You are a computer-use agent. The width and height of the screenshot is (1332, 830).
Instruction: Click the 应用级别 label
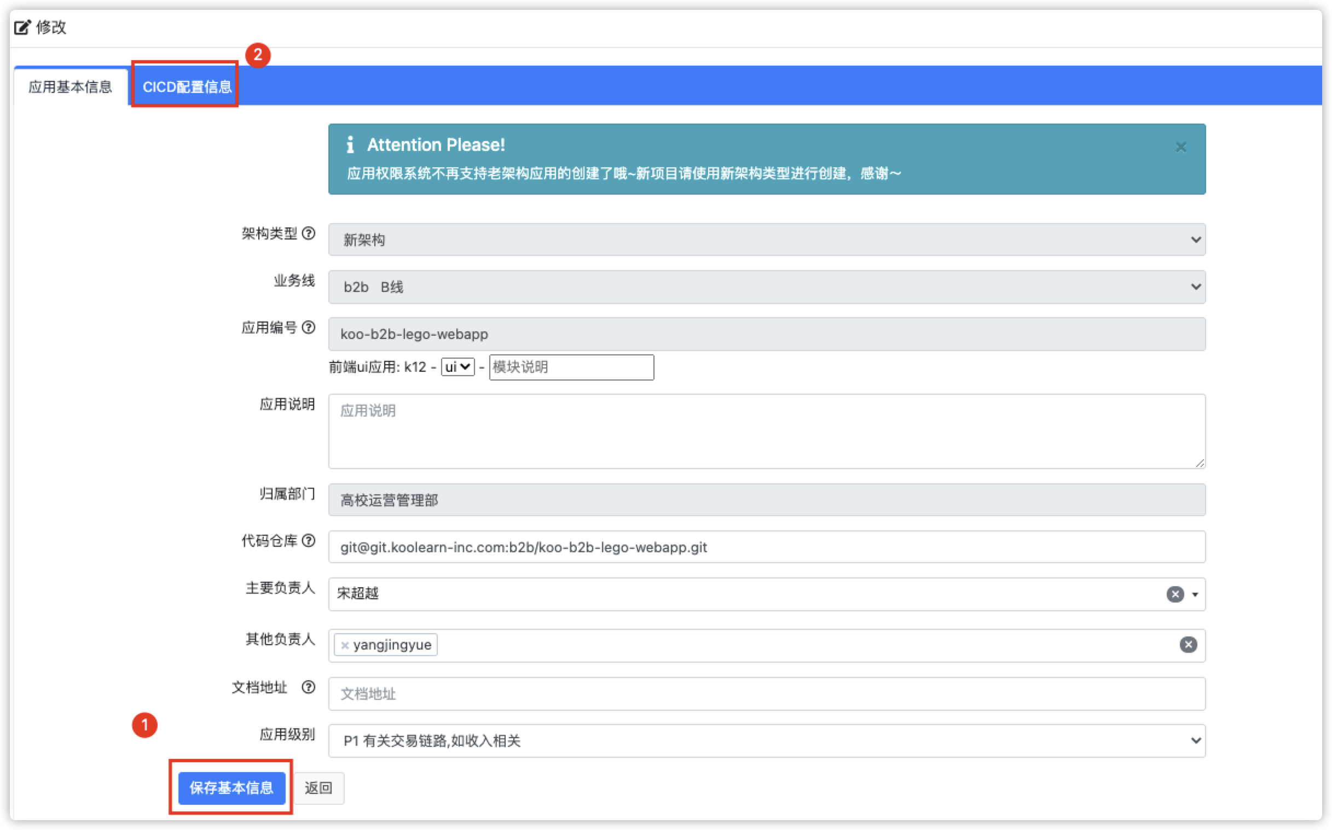point(287,734)
